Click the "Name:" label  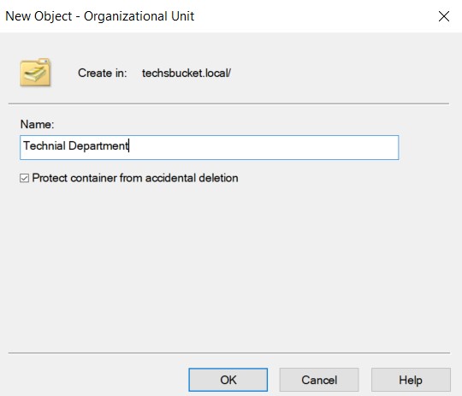pyautogui.click(x=37, y=124)
